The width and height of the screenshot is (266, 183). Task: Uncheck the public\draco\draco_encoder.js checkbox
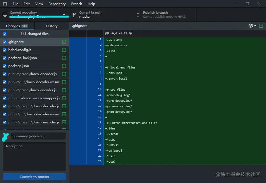(5, 90)
